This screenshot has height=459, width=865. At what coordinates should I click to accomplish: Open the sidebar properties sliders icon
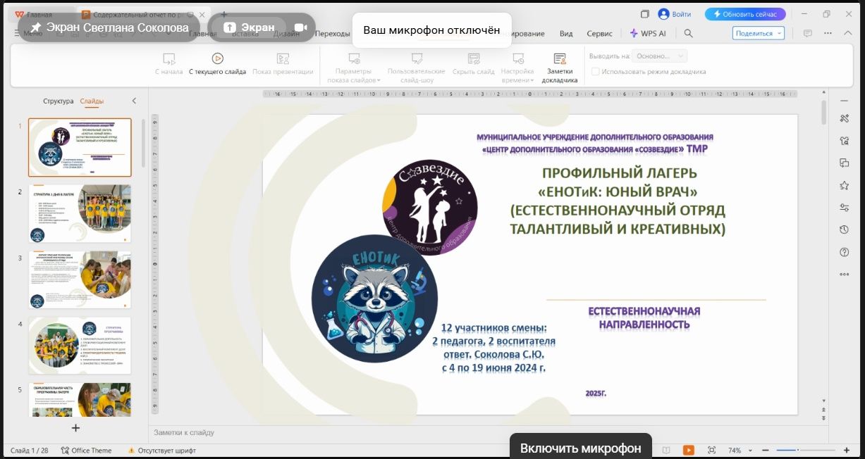844,208
